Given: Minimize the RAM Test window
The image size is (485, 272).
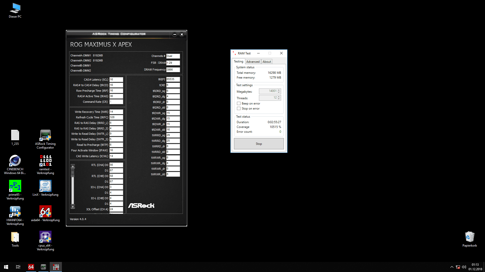Looking at the screenshot, I should point(258,53).
